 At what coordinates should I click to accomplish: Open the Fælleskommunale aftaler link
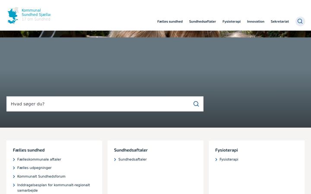tap(39, 160)
